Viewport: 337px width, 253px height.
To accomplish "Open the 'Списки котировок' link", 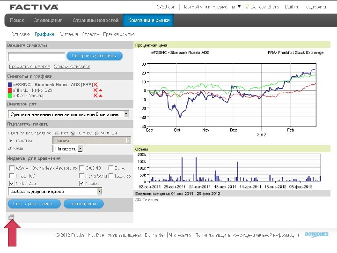I will (72, 67).
